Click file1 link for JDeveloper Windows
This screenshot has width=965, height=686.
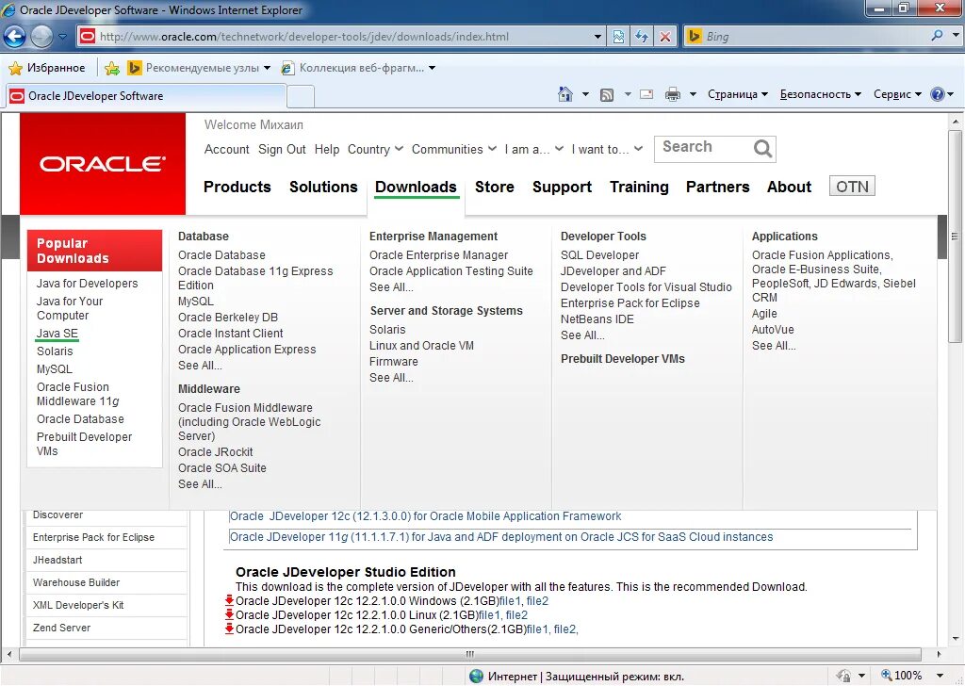click(x=510, y=601)
